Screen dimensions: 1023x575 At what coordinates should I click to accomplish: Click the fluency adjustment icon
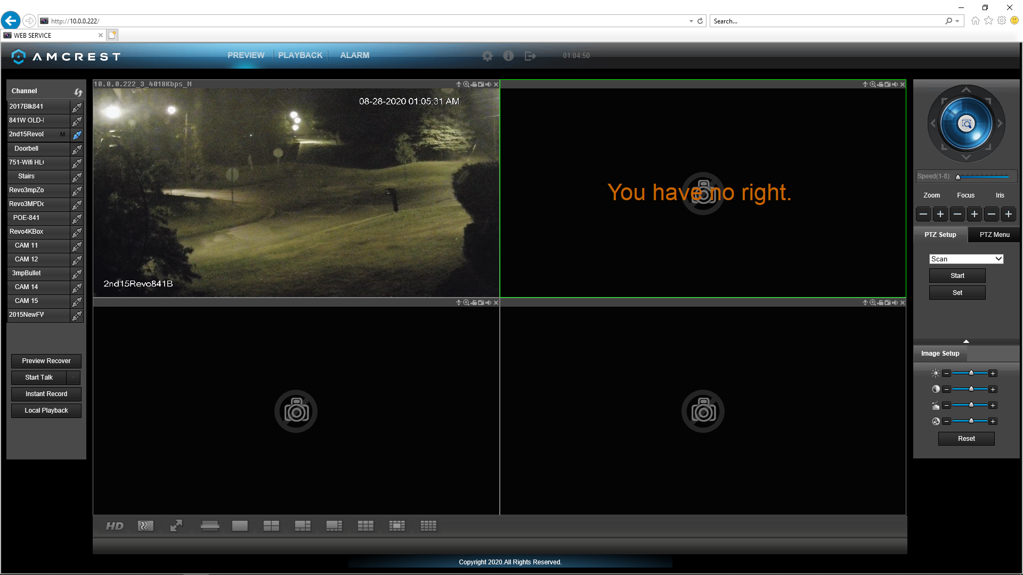145,526
